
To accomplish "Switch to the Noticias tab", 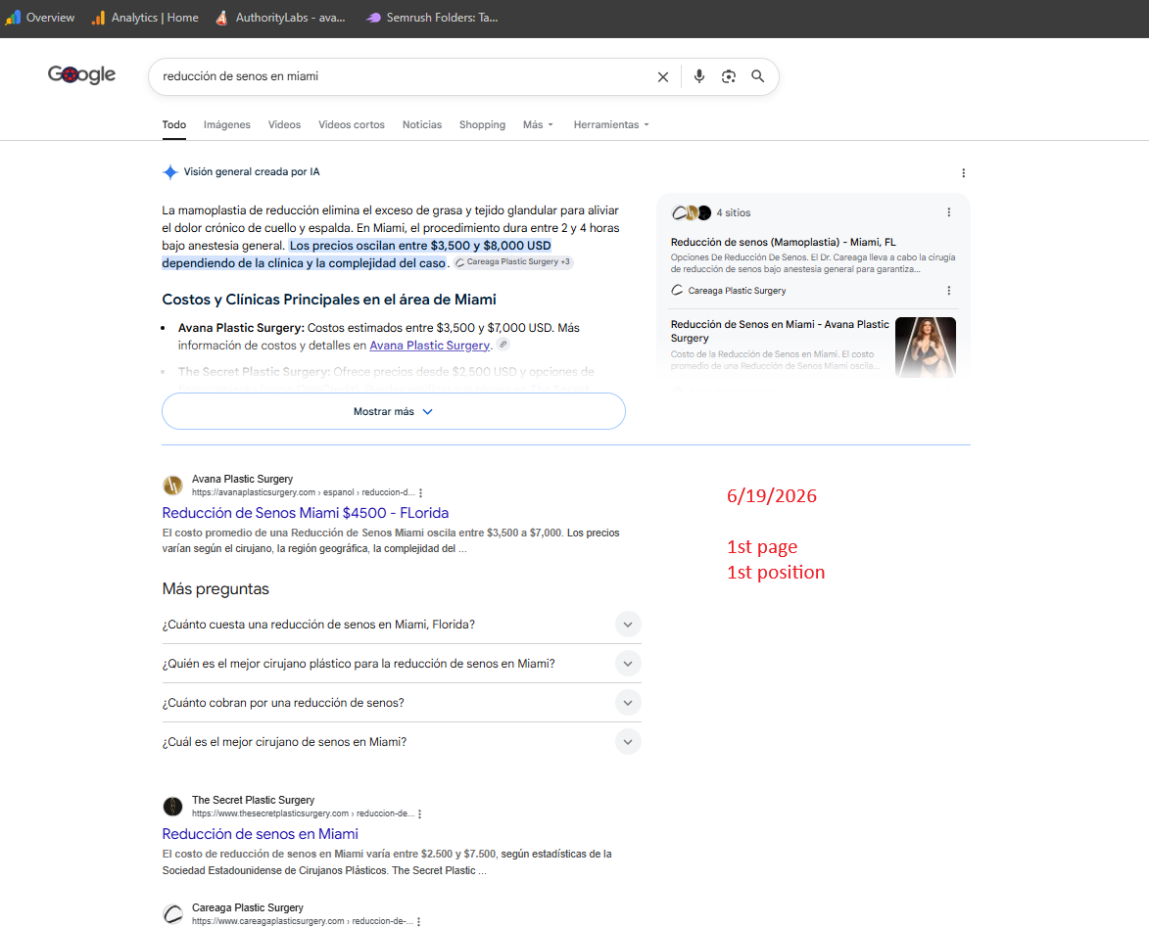I will pos(422,124).
